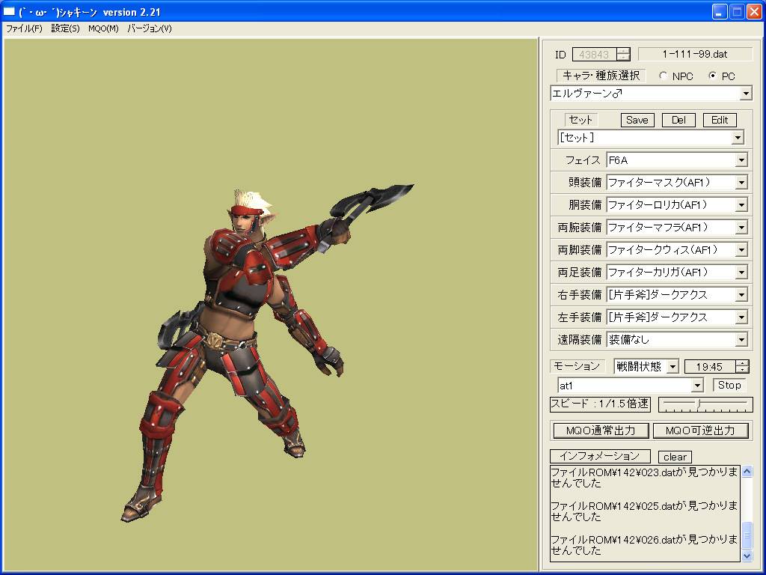The height and width of the screenshot is (575, 766).
Task: Click the application icon in title bar
Action: tap(10, 11)
